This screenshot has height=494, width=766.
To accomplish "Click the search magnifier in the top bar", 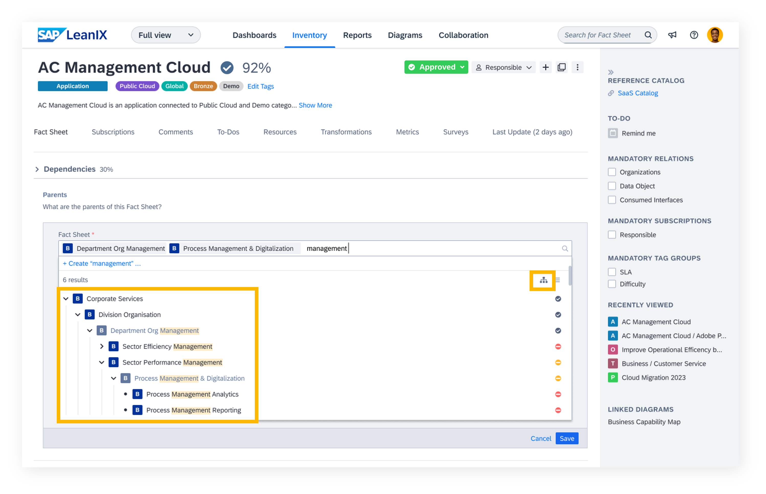I will [x=648, y=35].
